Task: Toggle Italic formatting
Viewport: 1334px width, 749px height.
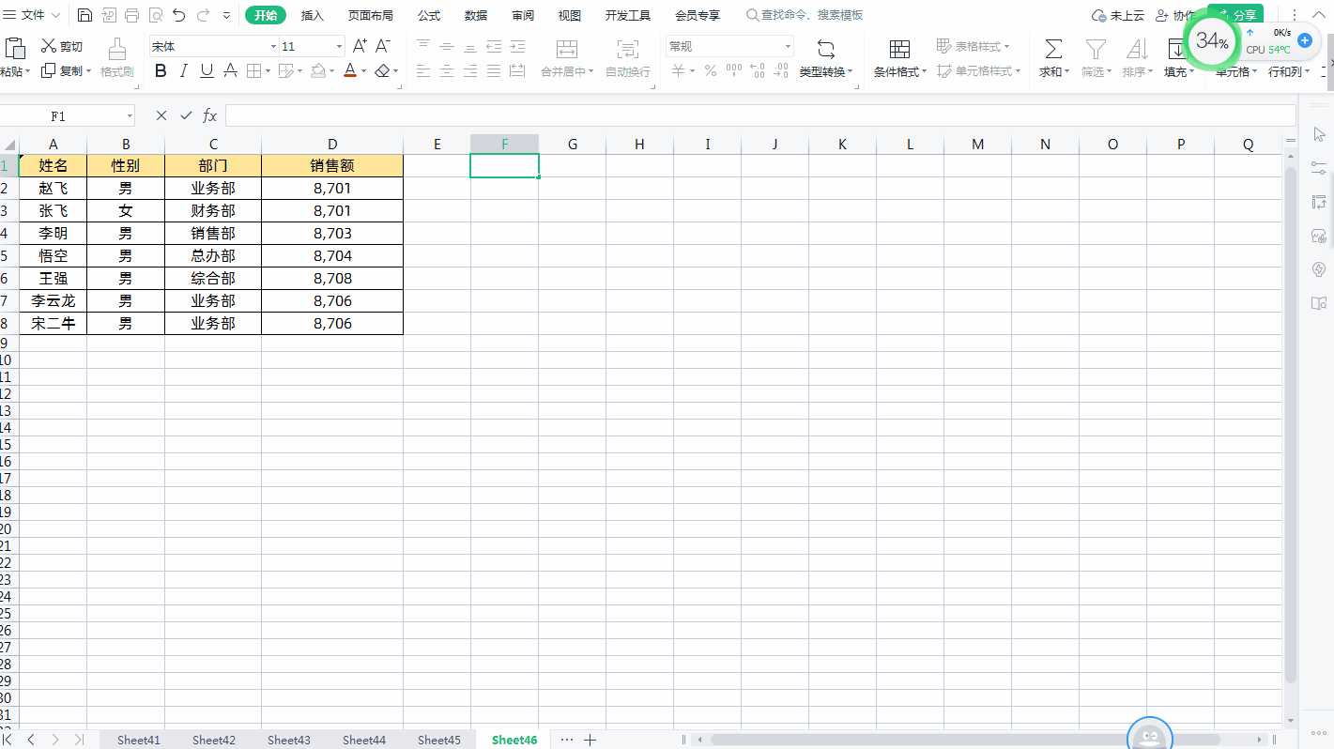Action: 184,70
